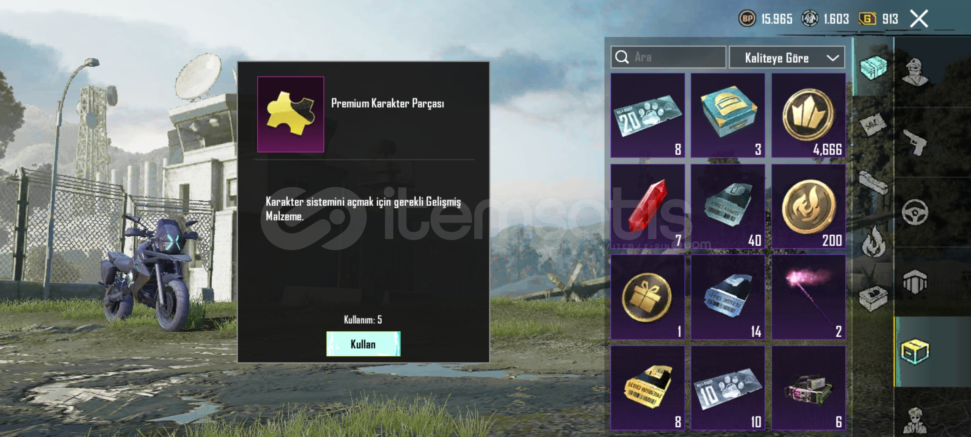Select the red crystal item
Screen dimensions: 971x437
(648, 206)
